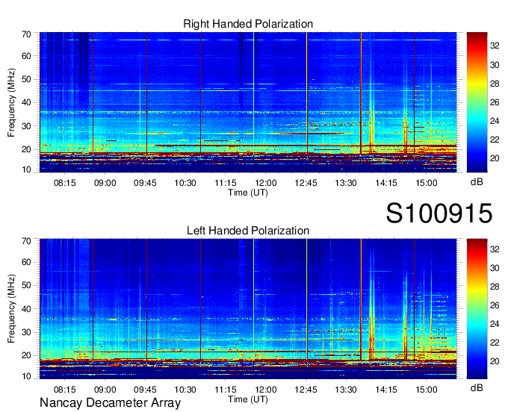Click the 12:45 time tick on Right Handed plot

(306, 183)
